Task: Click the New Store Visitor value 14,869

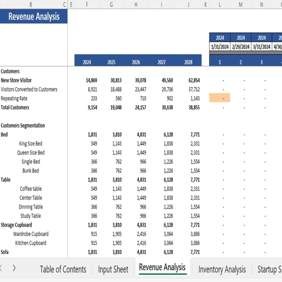Action: tap(87, 80)
